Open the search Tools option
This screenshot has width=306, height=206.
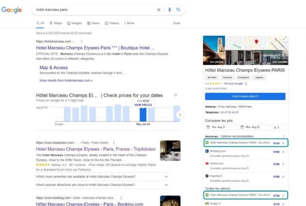(176, 23)
